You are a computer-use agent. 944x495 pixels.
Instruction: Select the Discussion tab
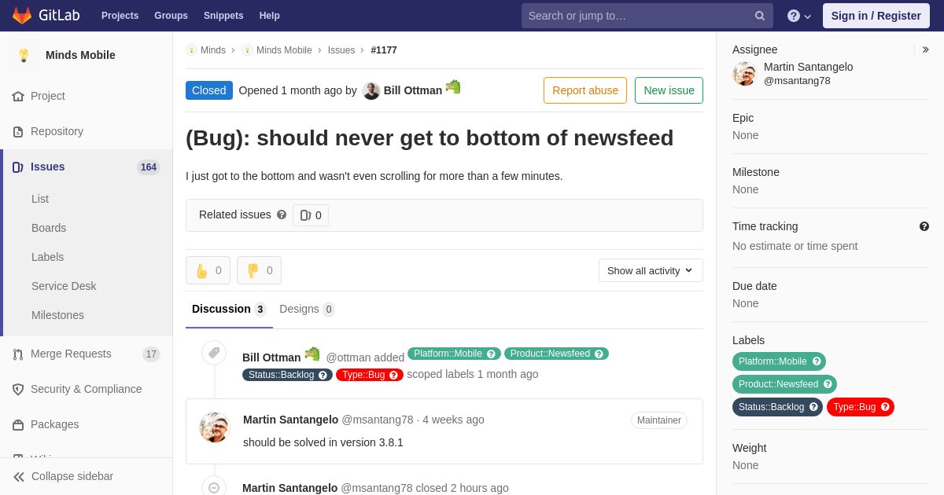[x=229, y=309]
